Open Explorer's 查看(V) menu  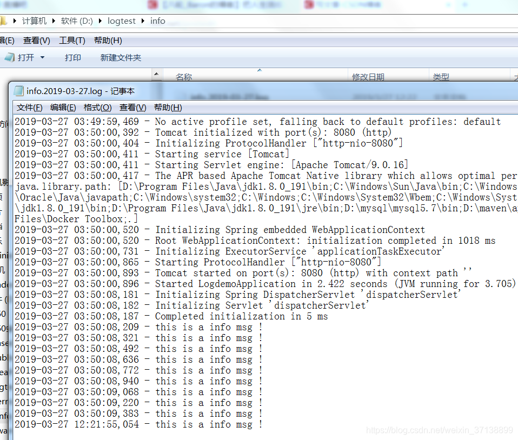(37, 41)
